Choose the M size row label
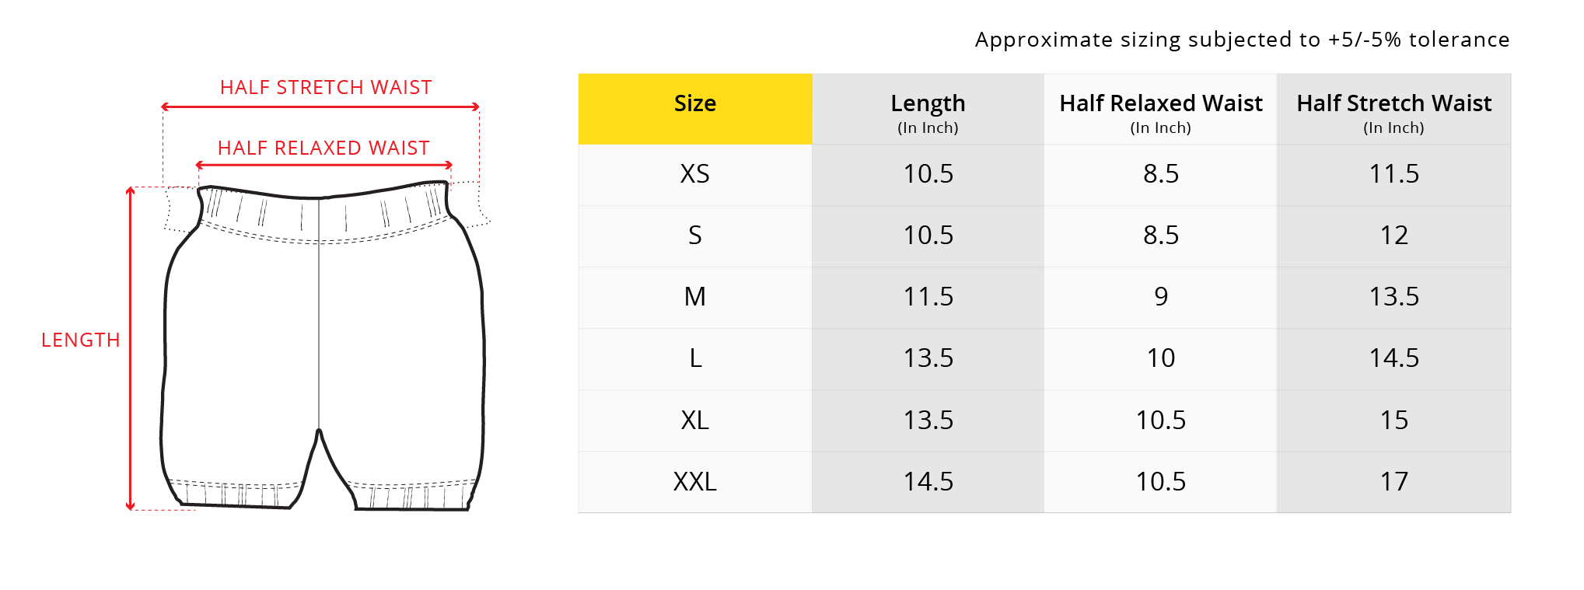1584x590 pixels. click(x=694, y=297)
